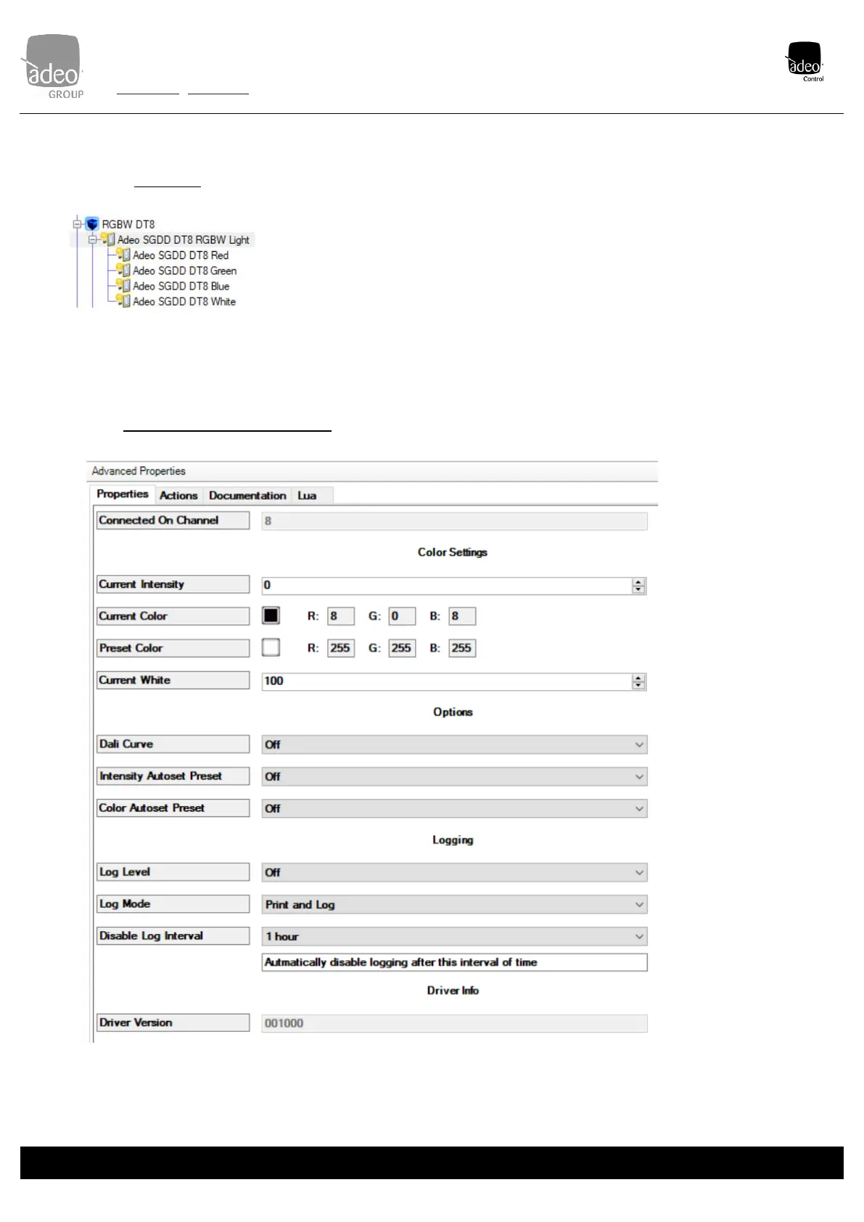Click the Color Settings section heading
The width and height of the screenshot is (864, 1222).
click(453, 552)
